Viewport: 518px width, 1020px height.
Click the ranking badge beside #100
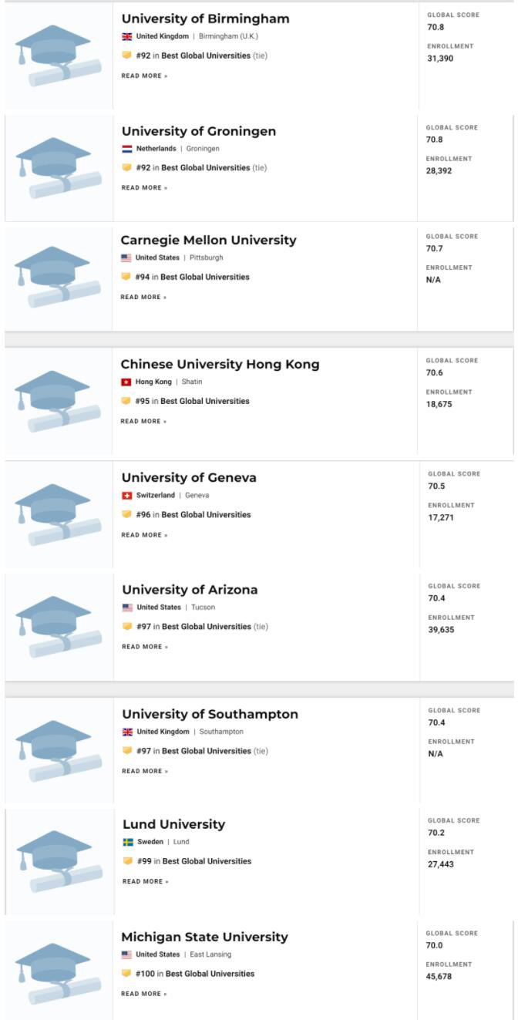(x=126, y=974)
